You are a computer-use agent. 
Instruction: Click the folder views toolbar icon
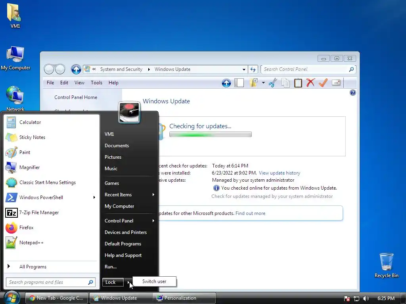point(254,83)
